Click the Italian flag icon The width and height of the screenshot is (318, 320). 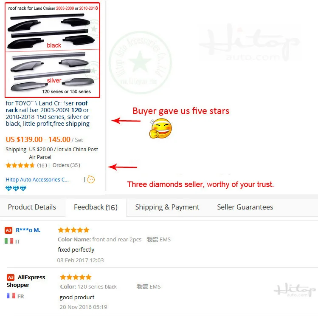(9, 241)
